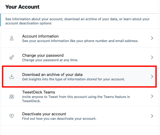Click the chevron next to Deactivate your account
Screen dimensions: 160x135
(x=152, y=116)
